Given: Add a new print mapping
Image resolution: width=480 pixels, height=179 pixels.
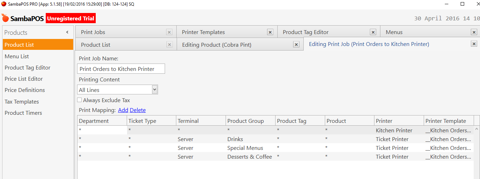Looking at the screenshot, I should coord(123,110).
